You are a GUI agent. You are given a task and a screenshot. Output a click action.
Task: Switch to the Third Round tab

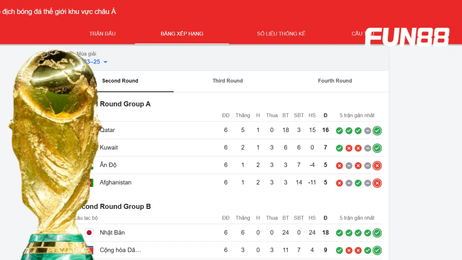pyautogui.click(x=228, y=81)
